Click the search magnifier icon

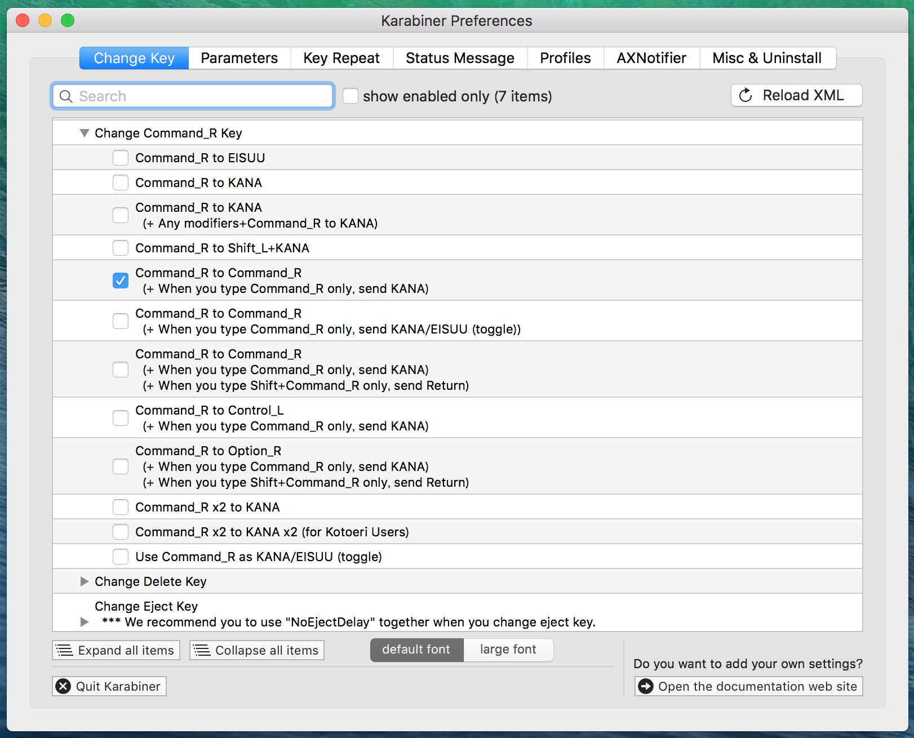pyautogui.click(x=66, y=96)
